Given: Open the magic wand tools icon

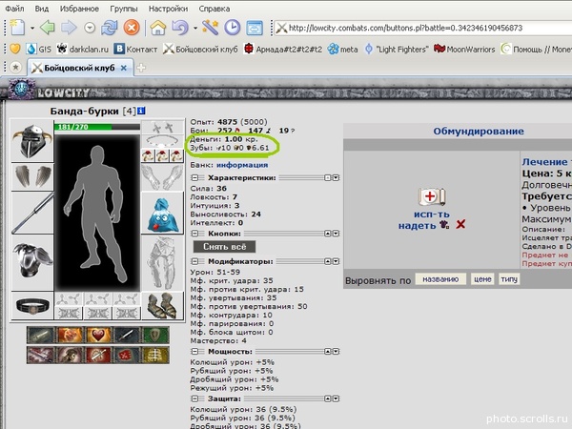Looking at the screenshot, I should click(x=211, y=28).
